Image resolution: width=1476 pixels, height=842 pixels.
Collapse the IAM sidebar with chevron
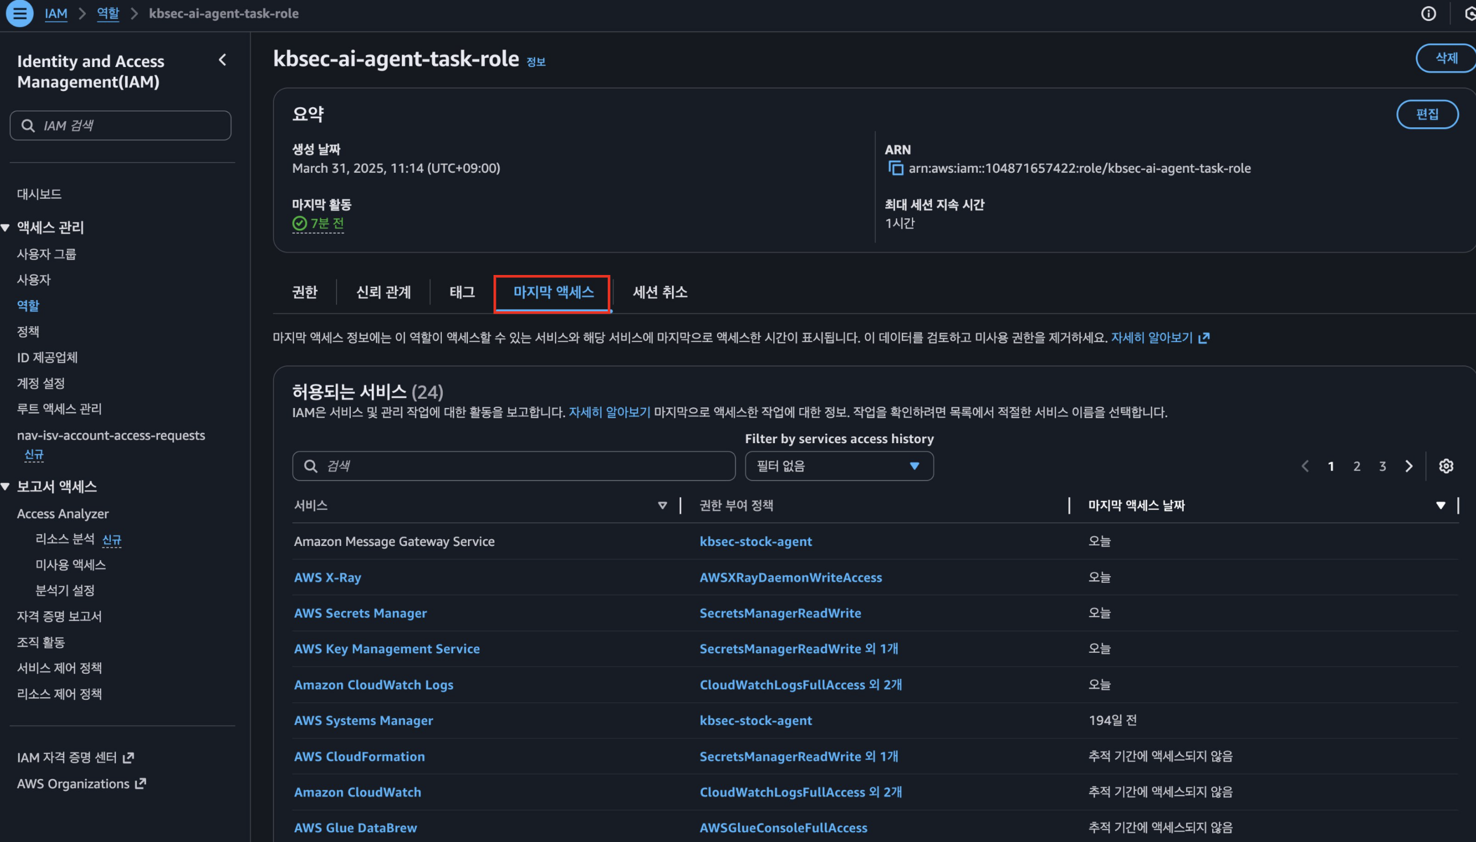pyautogui.click(x=223, y=60)
